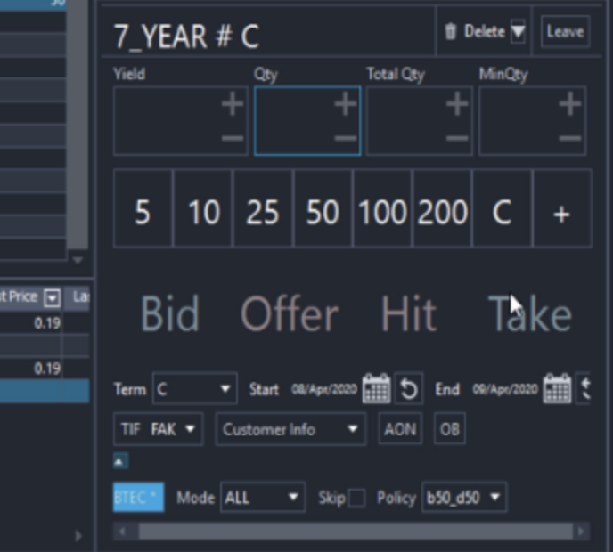The width and height of the screenshot is (613, 552).
Task: Open the TIF FAK dropdown
Action: click(159, 429)
